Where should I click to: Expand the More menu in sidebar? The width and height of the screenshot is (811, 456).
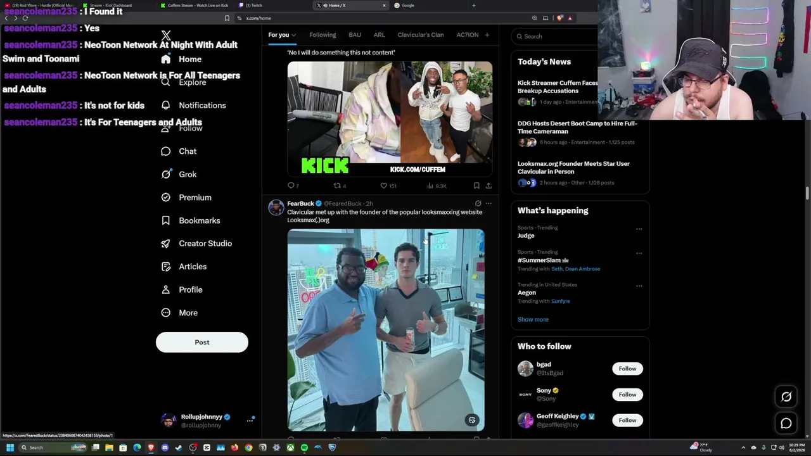179,313
